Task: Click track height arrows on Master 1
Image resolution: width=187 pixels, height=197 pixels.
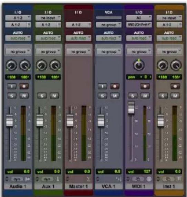Action: (x=67, y=179)
